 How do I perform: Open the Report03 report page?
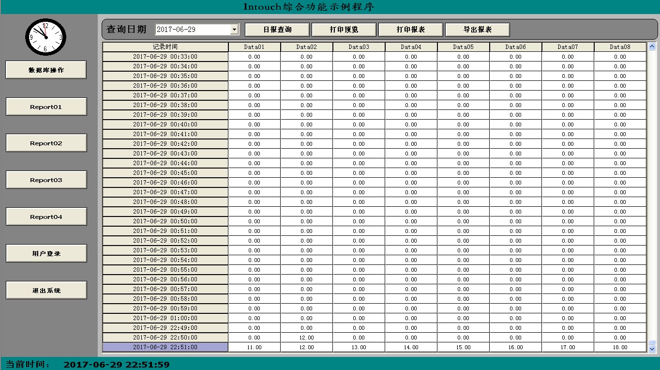click(x=46, y=179)
